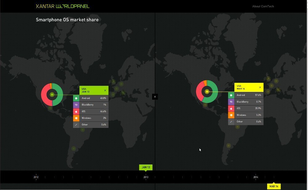Close the split comparison view with the center X
Image resolution: width=308 pixels, height=190 pixels.
pos(155,97)
